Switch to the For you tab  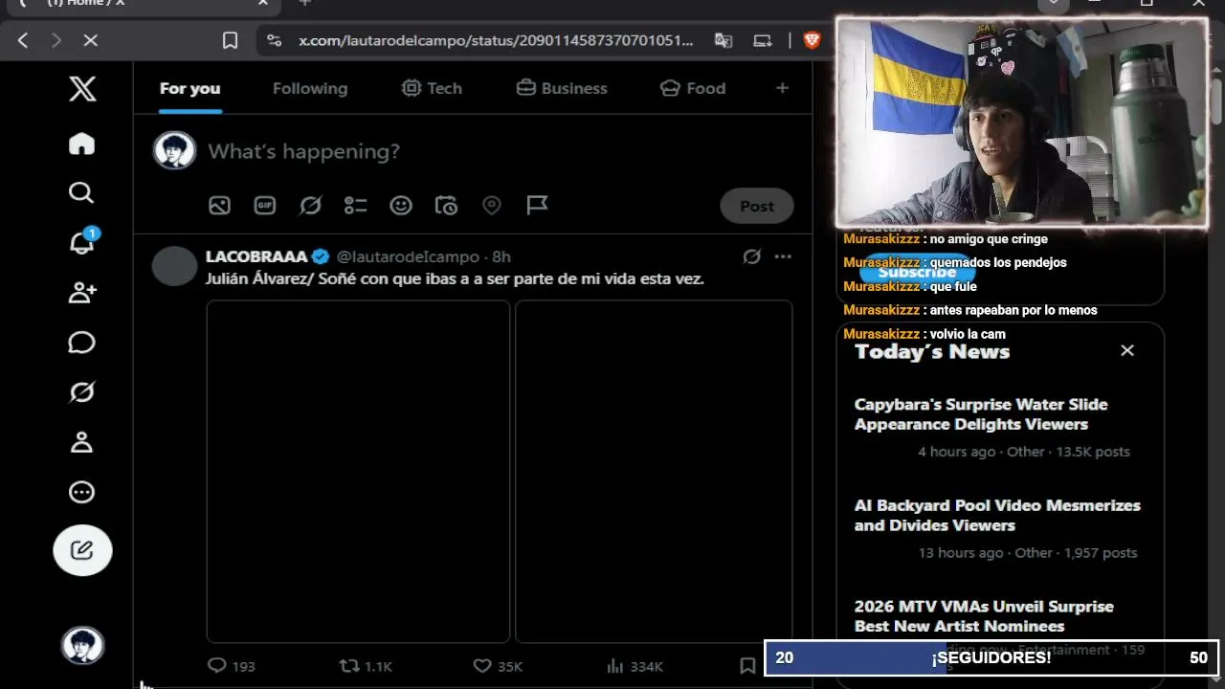189,88
